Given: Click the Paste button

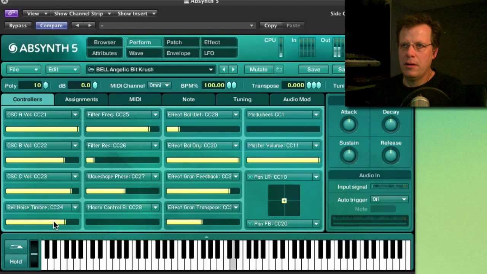Looking at the screenshot, I should point(293,25).
